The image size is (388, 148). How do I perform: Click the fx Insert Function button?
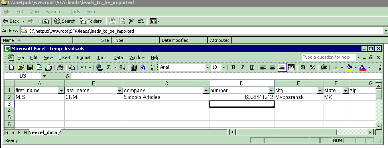(68, 76)
